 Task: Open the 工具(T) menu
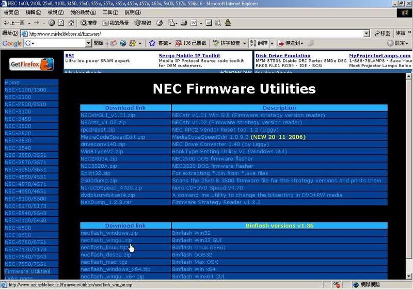(110, 12)
